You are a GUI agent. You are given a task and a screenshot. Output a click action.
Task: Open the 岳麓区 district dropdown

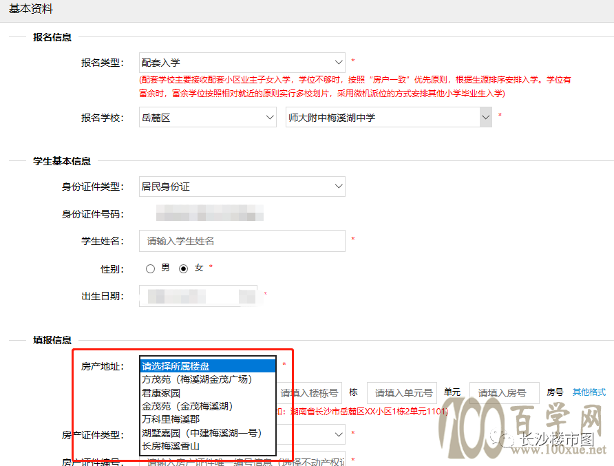coord(208,118)
